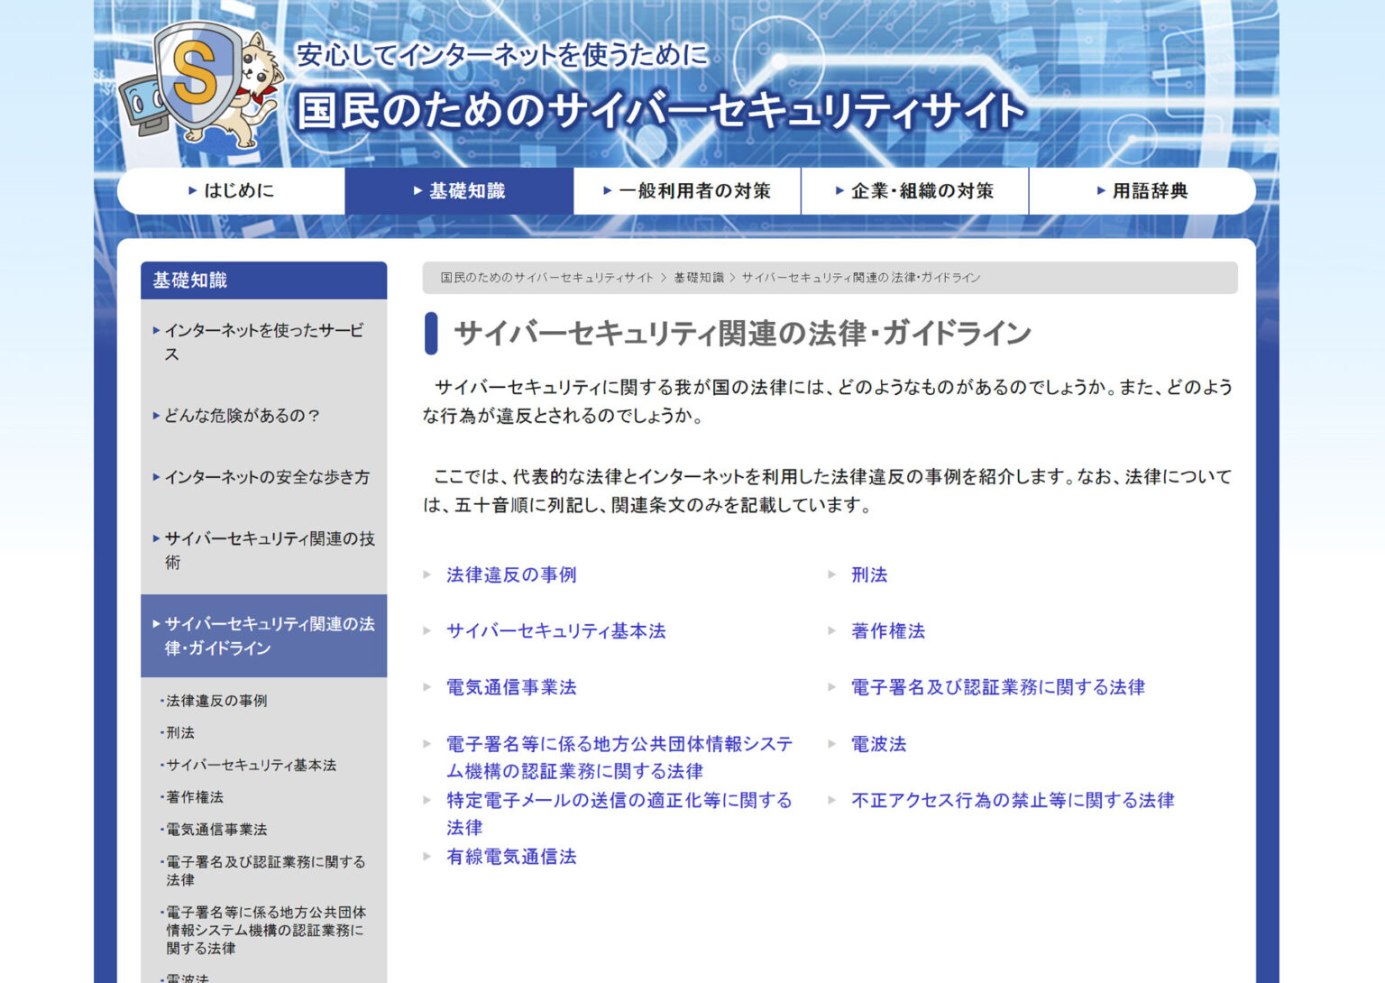Expand the インターネットを使ったサービス sidebar item
The height and width of the screenshot is (983, 1385).
pos(264,343)
